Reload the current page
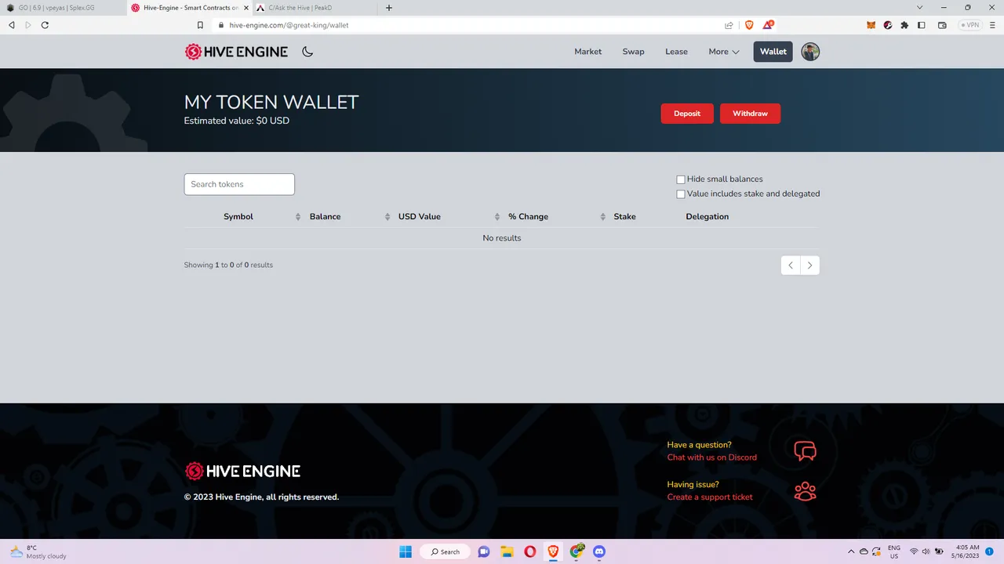The height and width of the screenshot is (564, 1004). coord(45,25)
